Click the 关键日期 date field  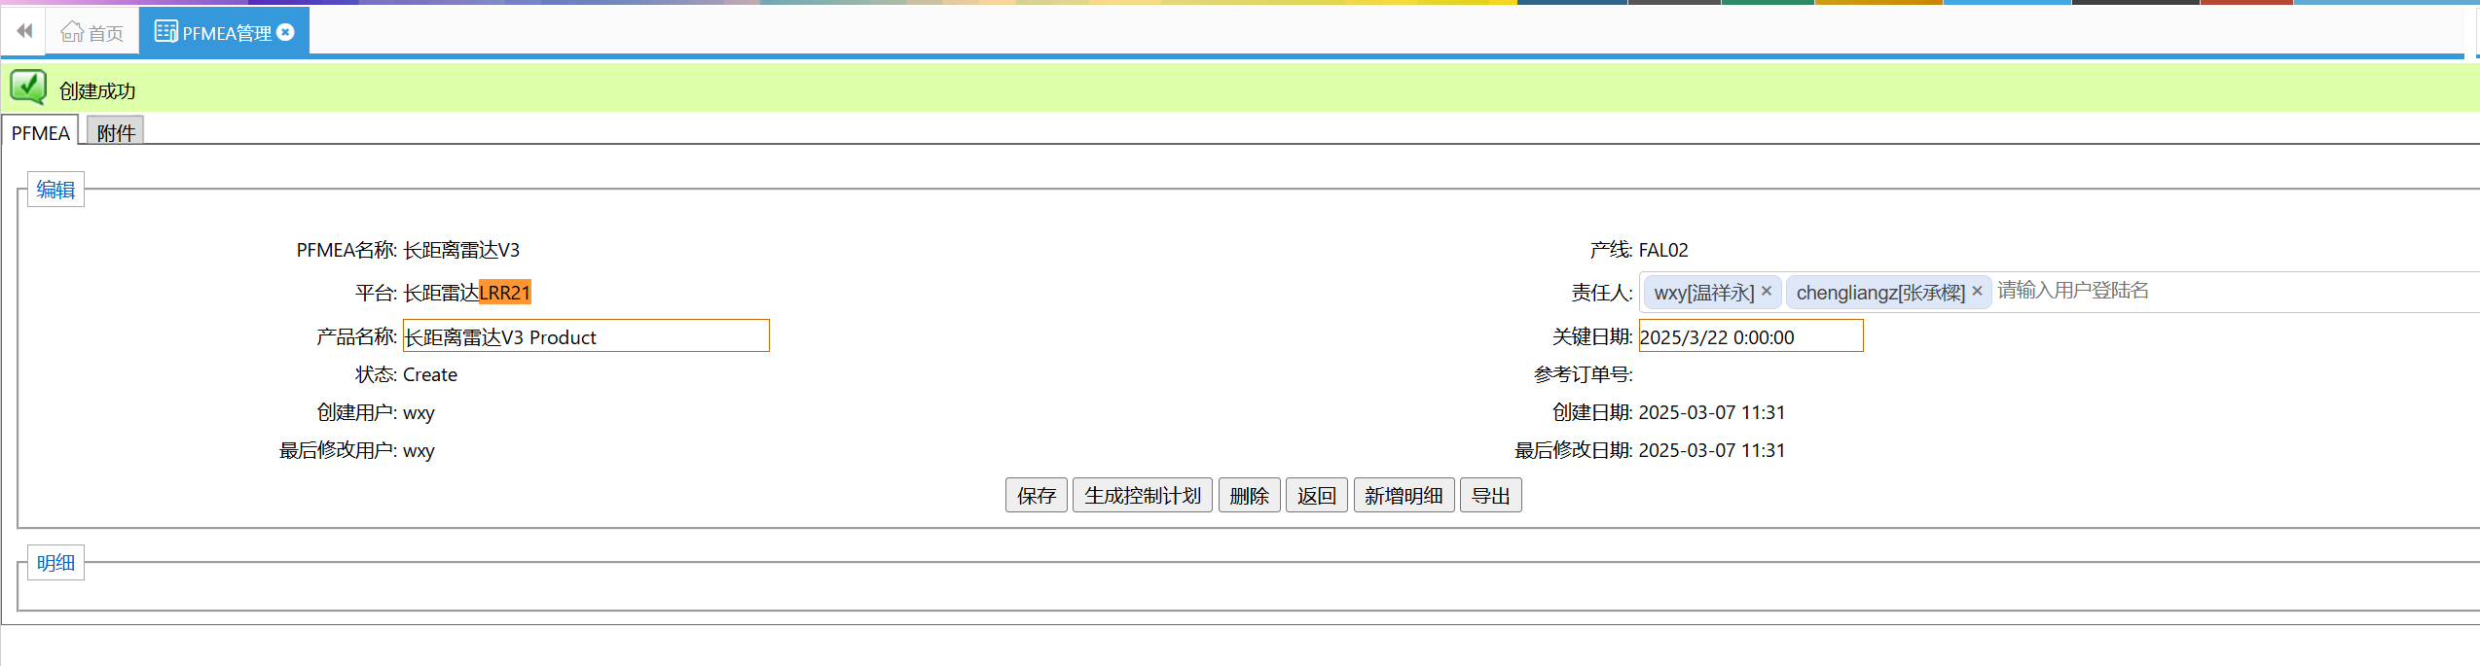click(1751, 336)
